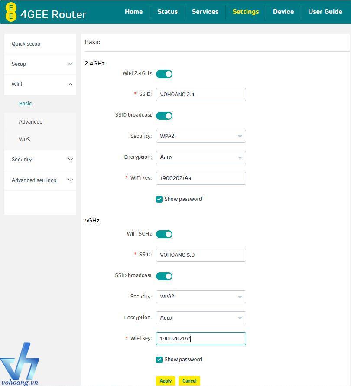
Task: Click the VOHOANG 2.4 SSID field
Action: pyautogui.click(x=201, y=95)
